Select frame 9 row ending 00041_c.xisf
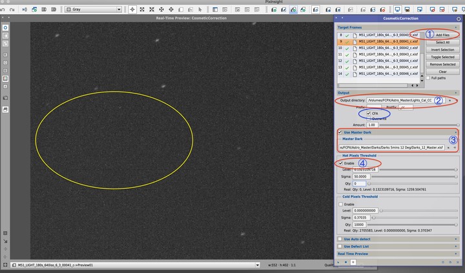The image size is (465, 273). [x=378, y=41]
